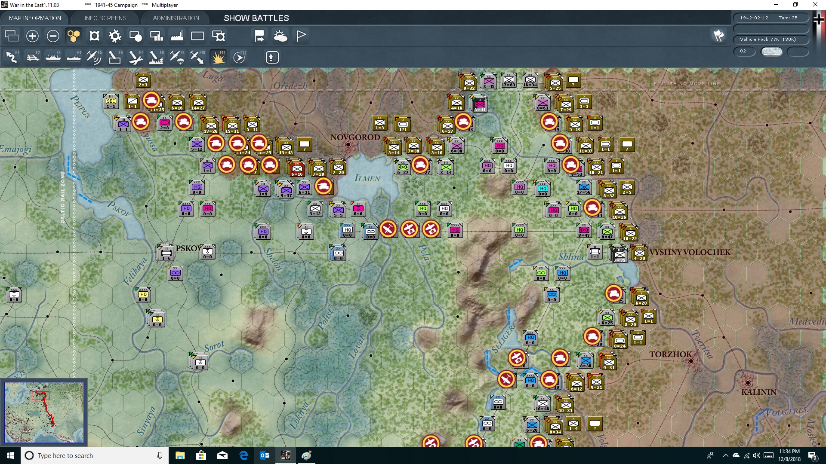
Task: Open the weather sun-and-cloud icon
Action: click(x=280, y=36)
